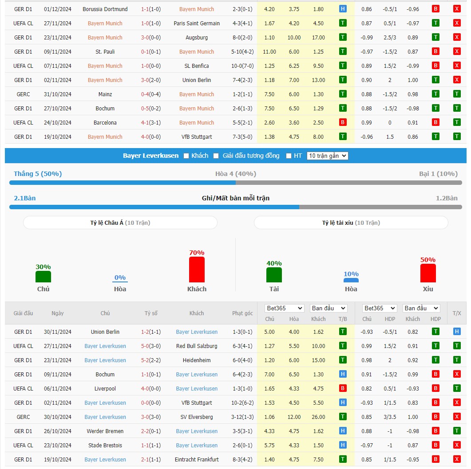Image resolution: width=471 pixels, height=469 pixels.
Task: Click the 4-0(0-0) score in the Liverpool row
Action: tap(151, 389)
